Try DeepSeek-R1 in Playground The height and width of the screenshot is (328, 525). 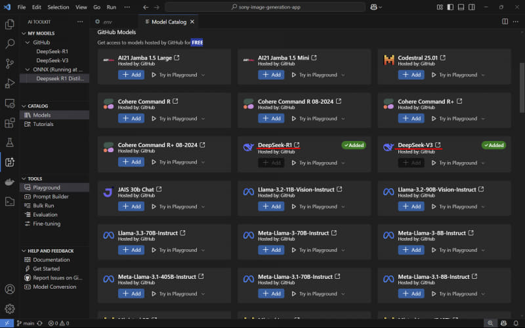click(314, 163)
